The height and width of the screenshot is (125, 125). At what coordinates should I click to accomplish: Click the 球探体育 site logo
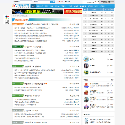(21, 6)
